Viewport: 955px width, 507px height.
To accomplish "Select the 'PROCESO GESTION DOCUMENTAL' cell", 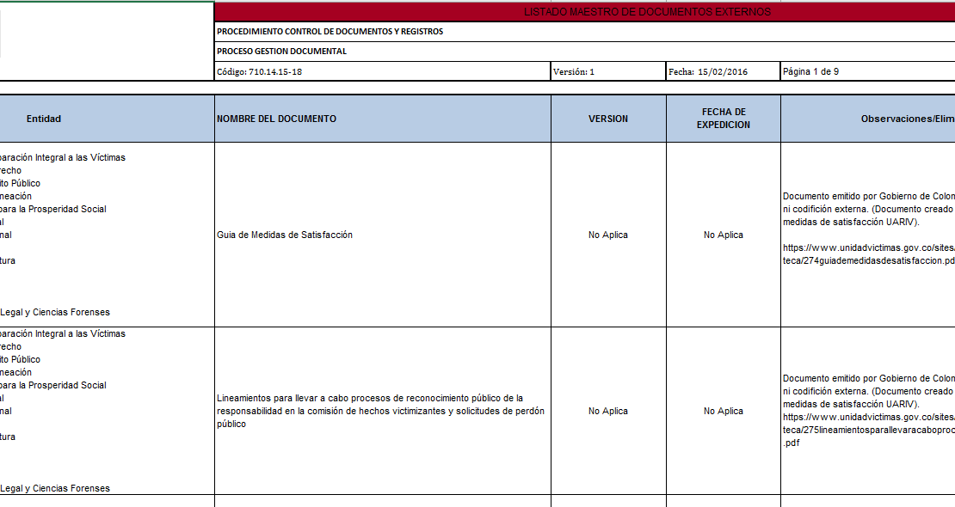I will pos(585,52).
